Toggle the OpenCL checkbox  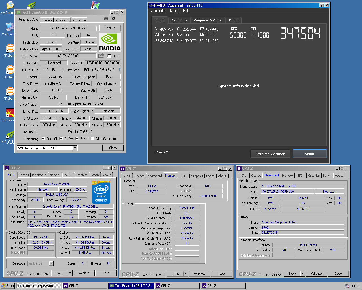(x=43, y=139)
